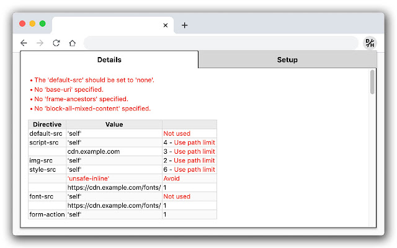Image resolution: width=397 pixels, height=248 pixels.
Task: Select the style-src directive cell
Action: coord(47,169)
